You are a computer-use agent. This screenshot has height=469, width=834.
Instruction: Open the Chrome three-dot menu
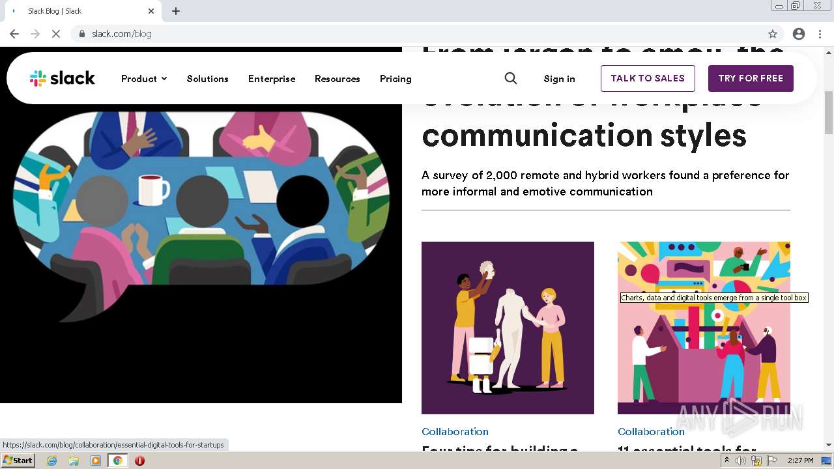coord(820,34)
